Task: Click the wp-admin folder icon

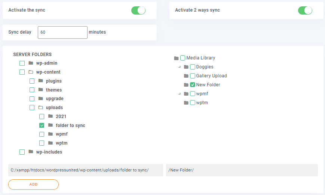Action: (31, 63)
